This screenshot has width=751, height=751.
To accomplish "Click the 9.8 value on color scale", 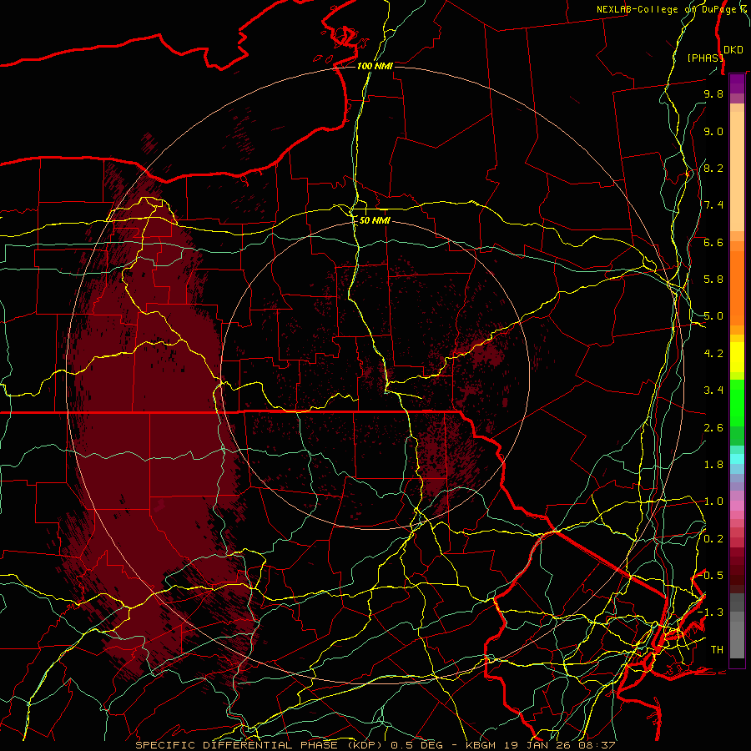I will tap(713, 93).
